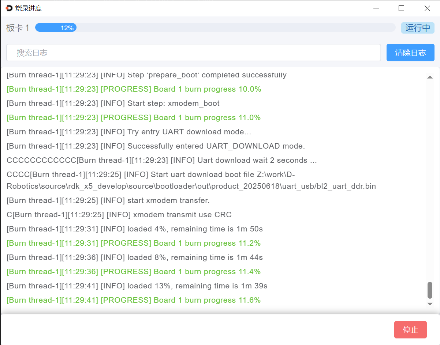Select the 'burn progress 10.0%' log line
This screenshot has height=345, width=440.
(x=134, y=89)
